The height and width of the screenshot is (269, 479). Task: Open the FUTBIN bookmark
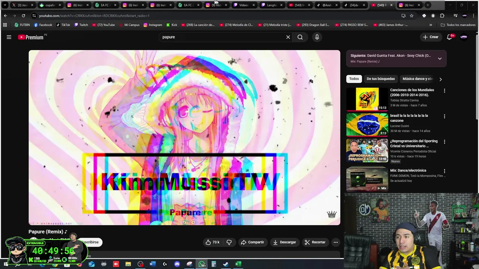coord(22,25)
